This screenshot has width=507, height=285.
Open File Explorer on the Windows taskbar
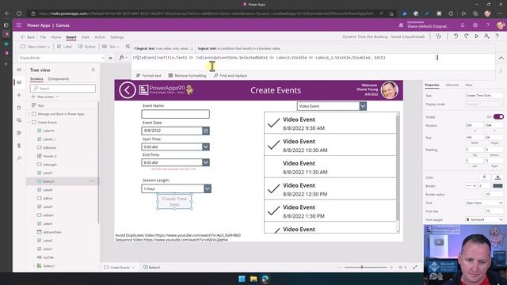[253, 279]
